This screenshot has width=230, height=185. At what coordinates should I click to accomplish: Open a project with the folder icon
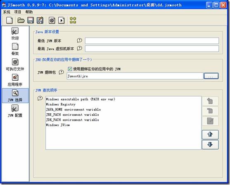(21, 20)
